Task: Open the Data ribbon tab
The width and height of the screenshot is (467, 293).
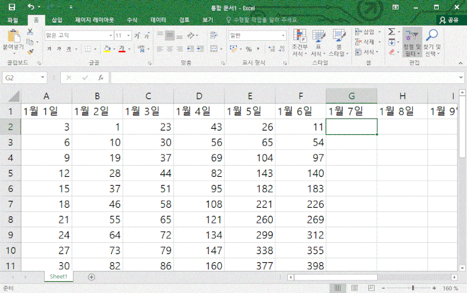Action: click(158, 20)
